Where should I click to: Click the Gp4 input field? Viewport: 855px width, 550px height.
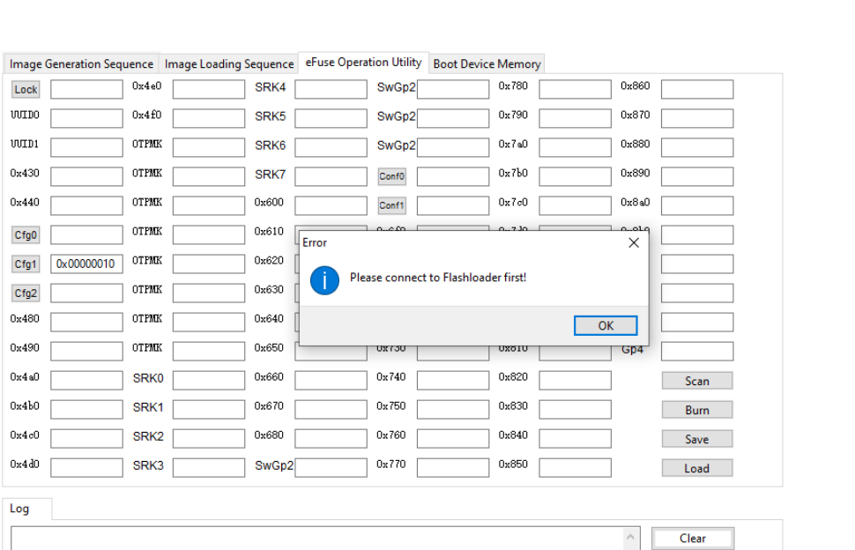(697, 351)
